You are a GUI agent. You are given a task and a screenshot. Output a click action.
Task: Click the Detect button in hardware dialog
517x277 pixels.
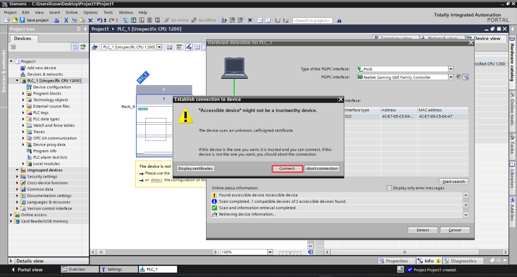coord(423,230)
